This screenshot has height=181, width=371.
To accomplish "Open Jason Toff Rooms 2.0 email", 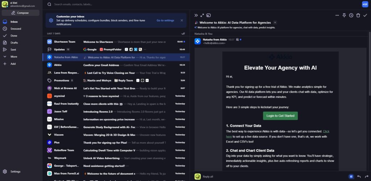I will (116, 111).
